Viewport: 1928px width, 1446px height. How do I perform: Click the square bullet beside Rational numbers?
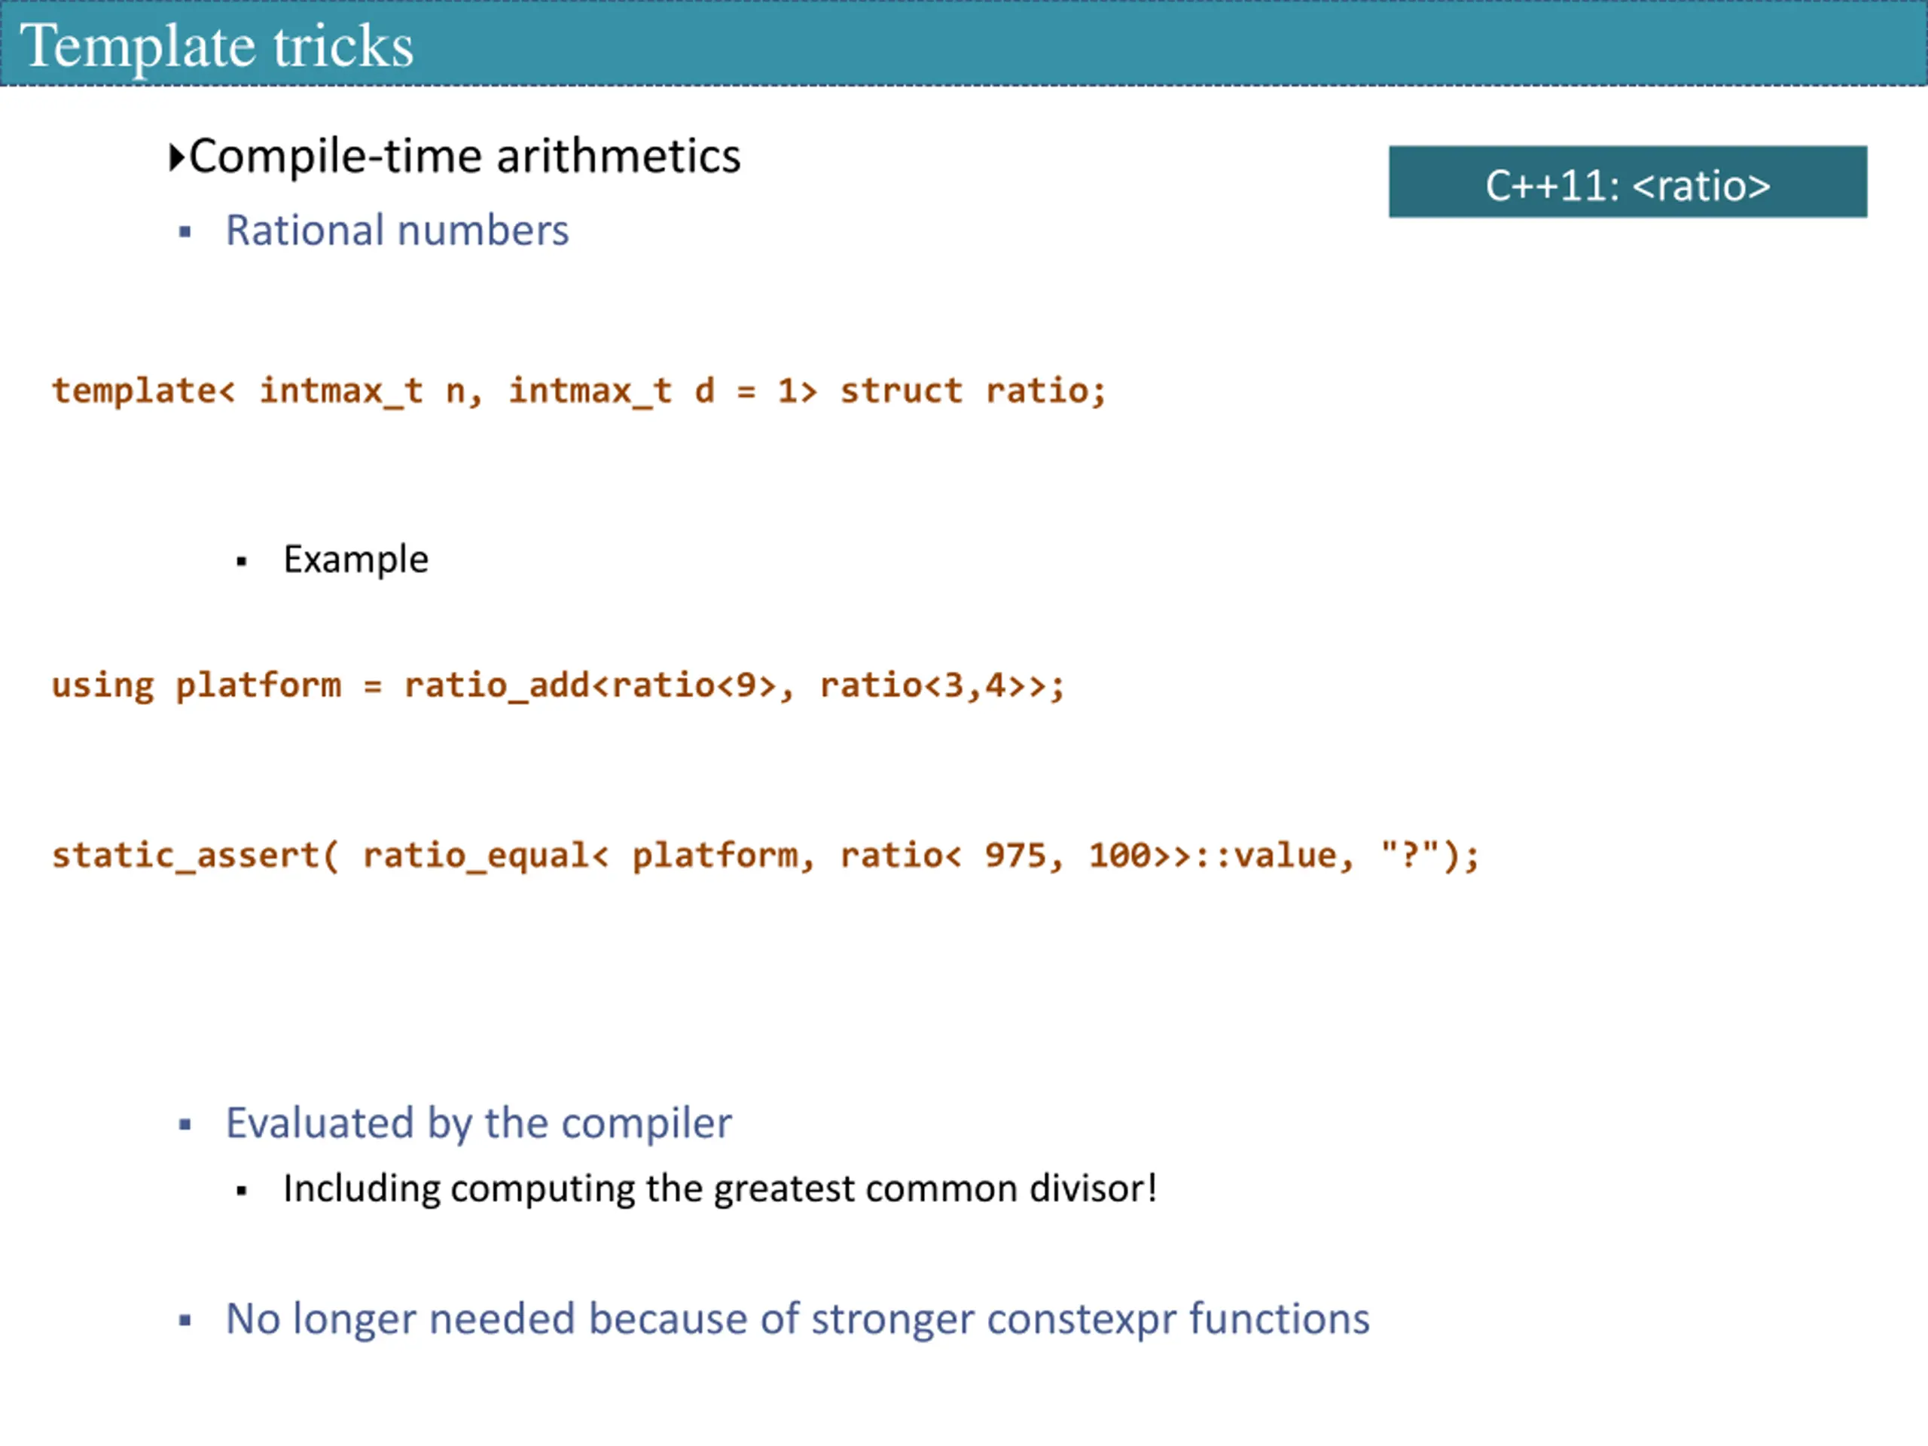click(185, 232)
